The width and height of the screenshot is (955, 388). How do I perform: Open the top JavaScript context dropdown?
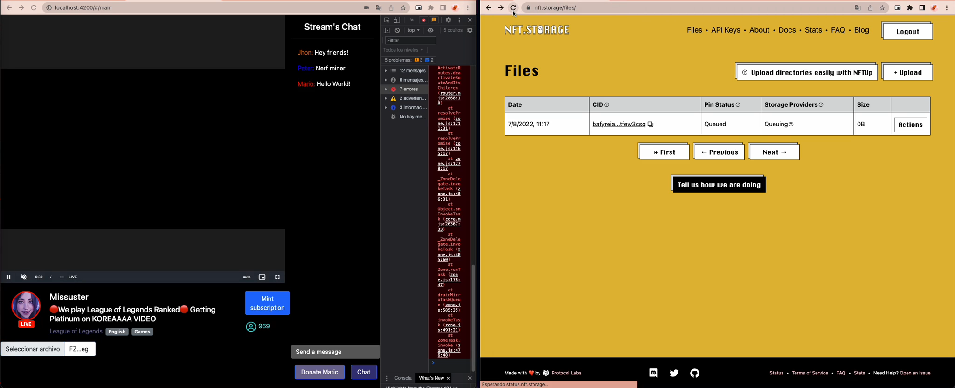414,30
